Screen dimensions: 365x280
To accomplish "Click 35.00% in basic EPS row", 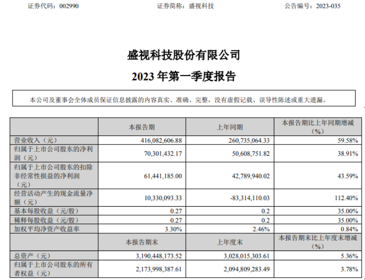I will click(x=348, y=211).
